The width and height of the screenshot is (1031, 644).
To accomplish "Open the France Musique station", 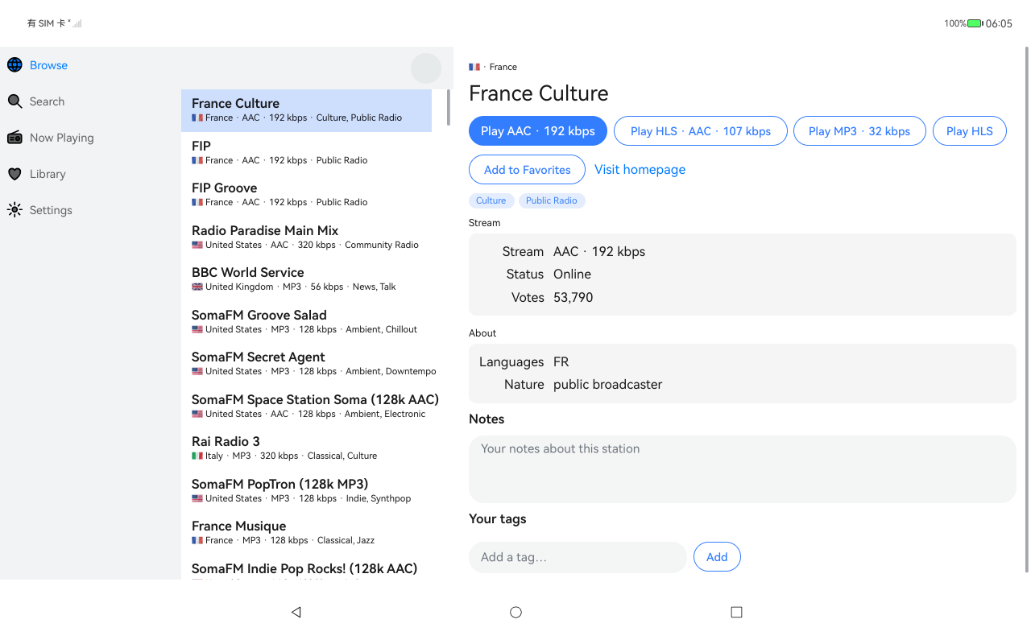I will (x=307, y=533).
